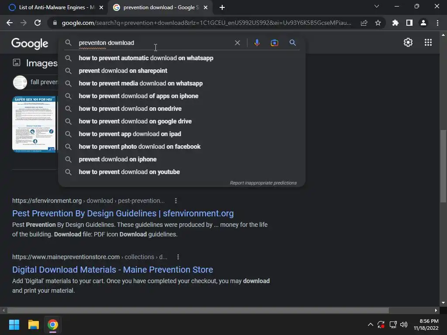Open the Chrome profile menu
The image size is (447, 335).
(423, 23)
